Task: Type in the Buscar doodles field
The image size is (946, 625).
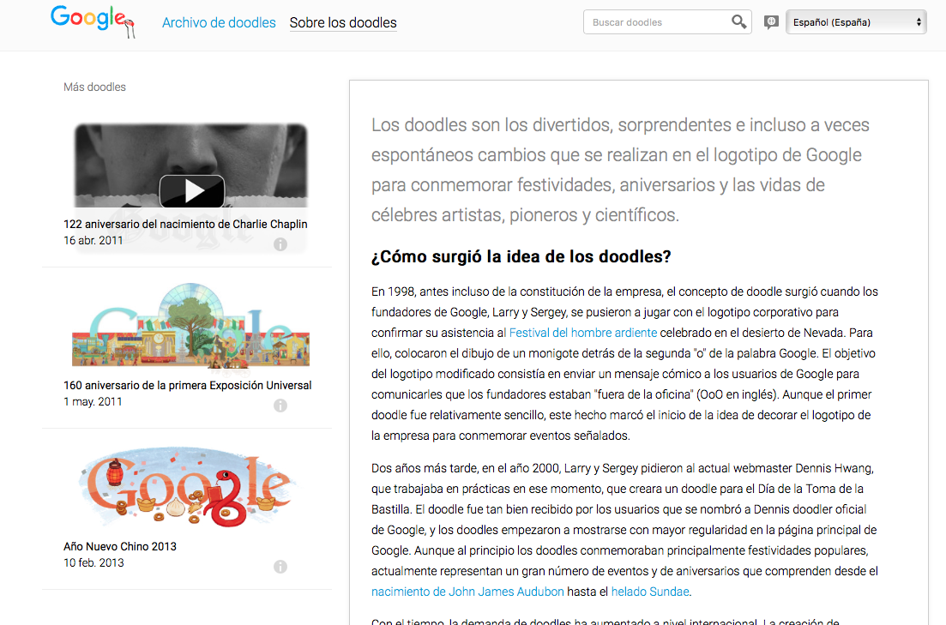Action: pyautogui.click(x=656, y=22)
